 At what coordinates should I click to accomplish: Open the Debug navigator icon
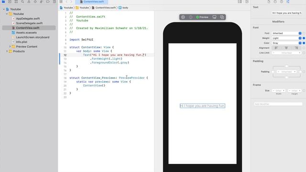42,1
